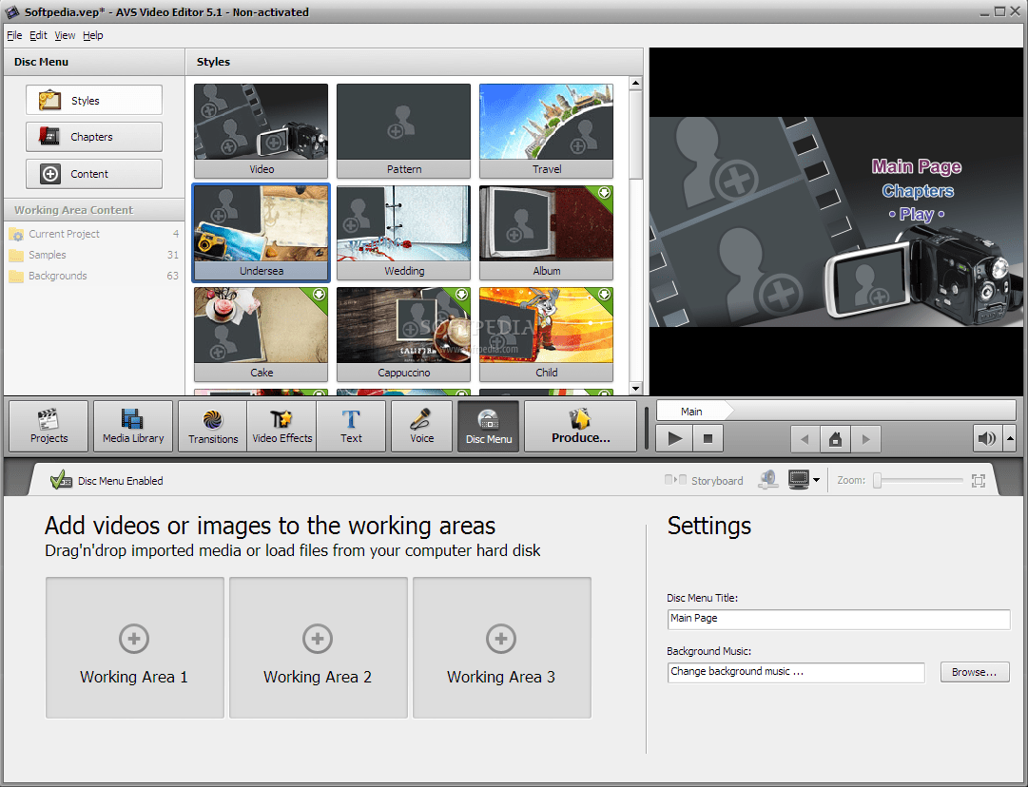
Task: Open the Projects section
Action: [x=48, y=427]
